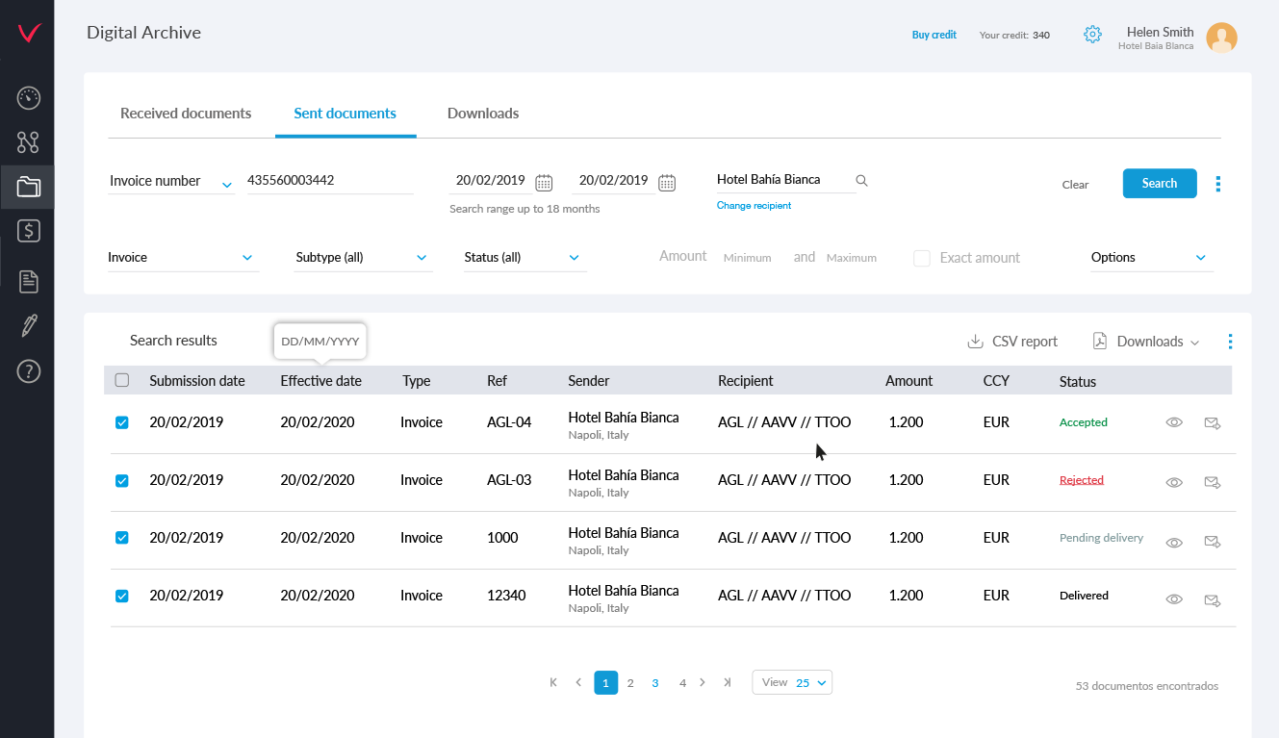Image resolution: width=1279 pixels, height=738 pixels.
Task: Click the recipient search magnifier icon
Action: (861, 181)
